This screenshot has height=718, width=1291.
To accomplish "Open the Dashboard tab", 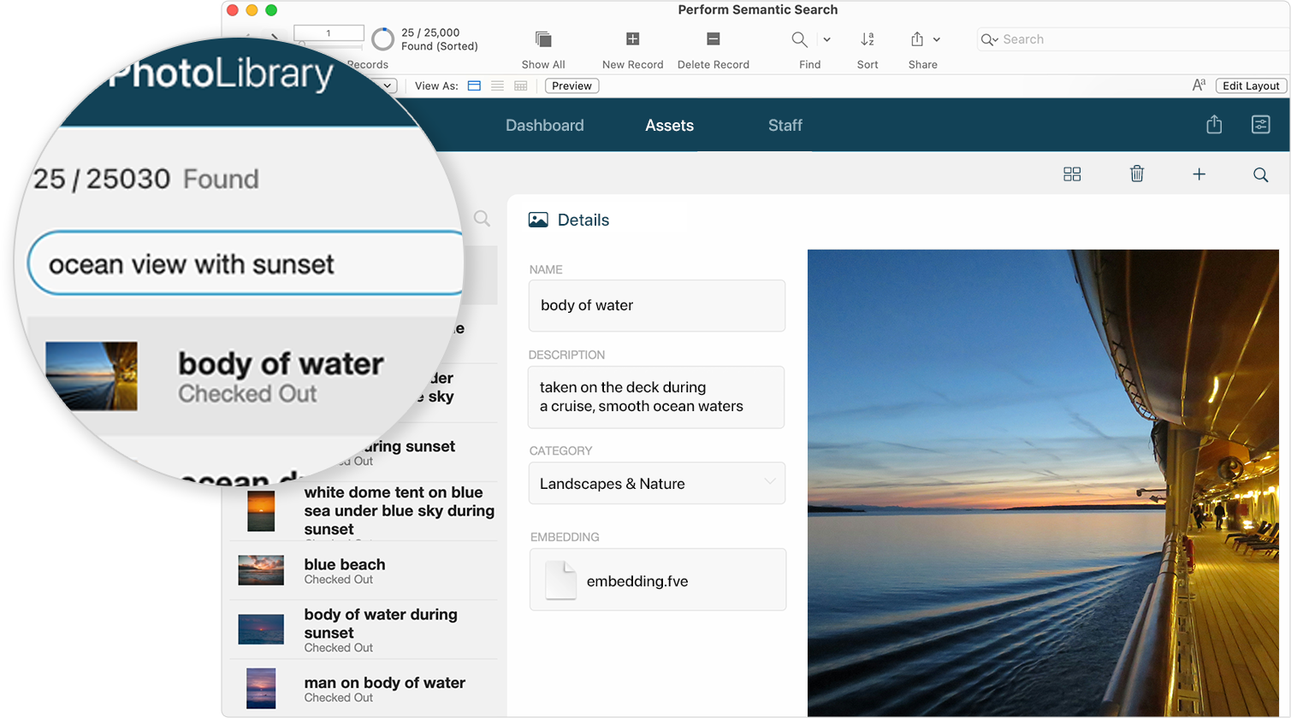I will (545, 126).
